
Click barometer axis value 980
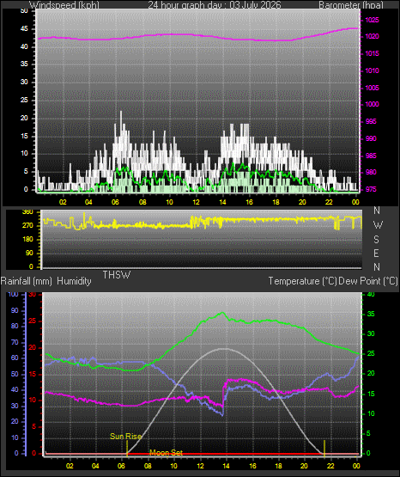371,172
